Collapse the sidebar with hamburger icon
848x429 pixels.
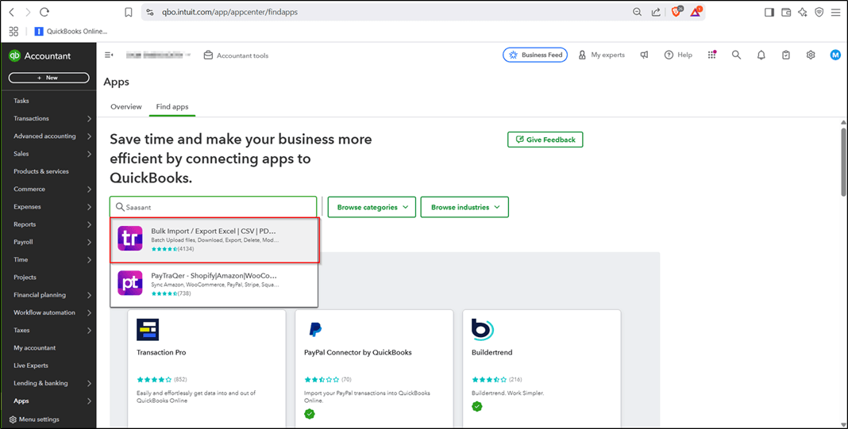point(109,55)
